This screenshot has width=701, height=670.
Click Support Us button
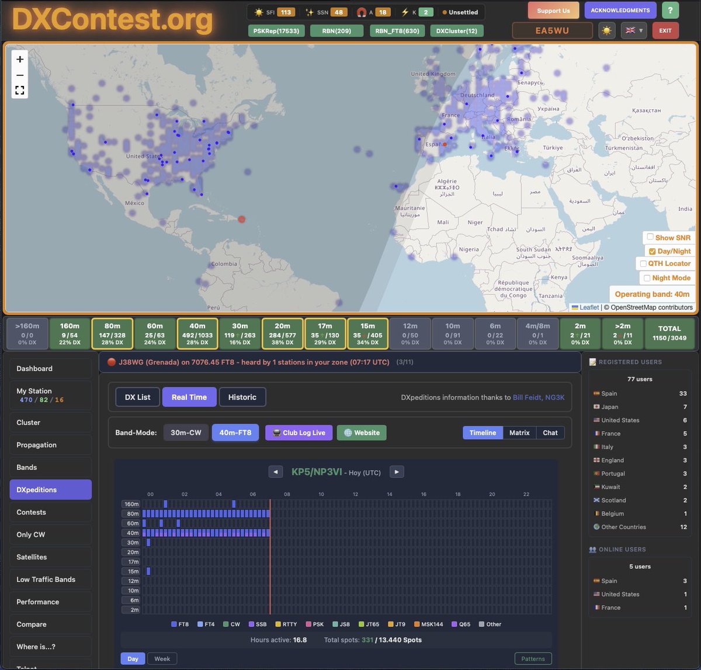[554, 11]
